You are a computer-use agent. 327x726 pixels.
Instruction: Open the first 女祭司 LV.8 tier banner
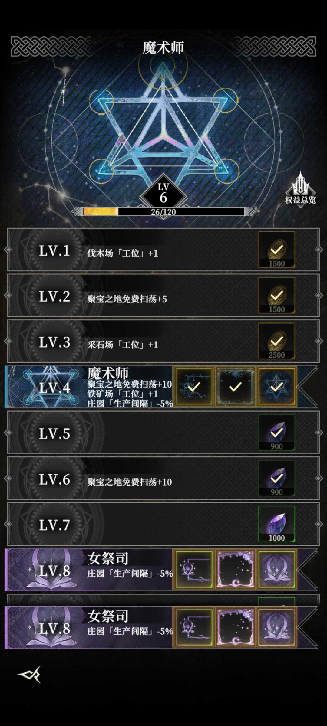point(161,569)
